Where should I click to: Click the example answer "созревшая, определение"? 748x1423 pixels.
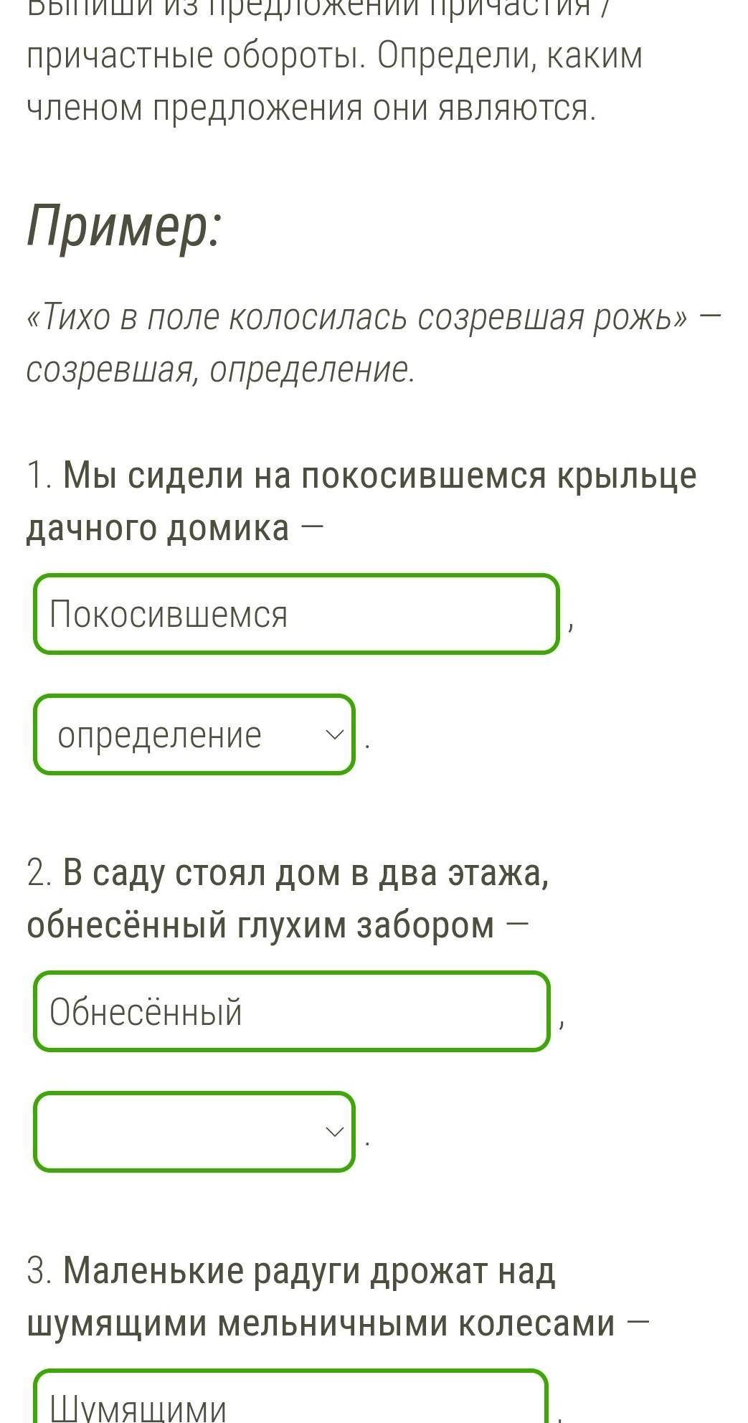(x=221, y=370)
